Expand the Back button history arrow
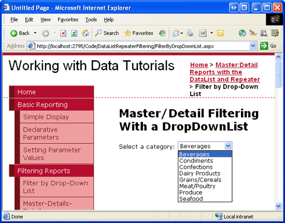The image size is (285, 223). pyautogui.click(x=35, y=33)
